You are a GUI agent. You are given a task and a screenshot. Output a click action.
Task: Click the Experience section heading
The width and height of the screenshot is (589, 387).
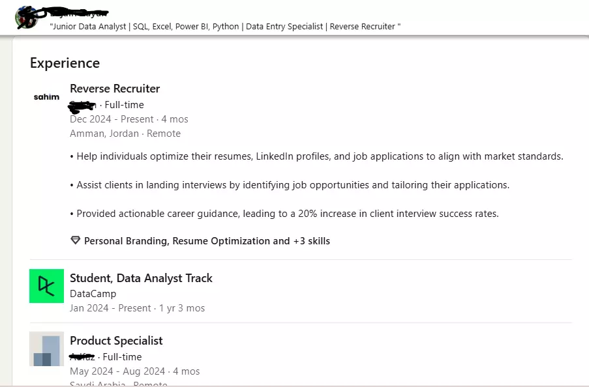click(65, 63)
